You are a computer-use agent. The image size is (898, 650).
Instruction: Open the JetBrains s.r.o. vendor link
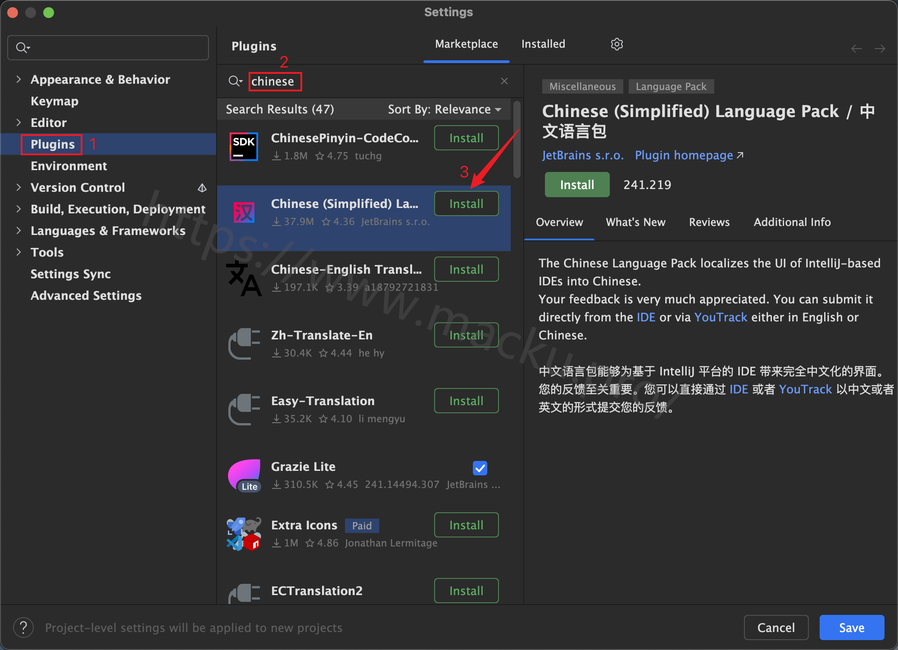coord(583,155)
